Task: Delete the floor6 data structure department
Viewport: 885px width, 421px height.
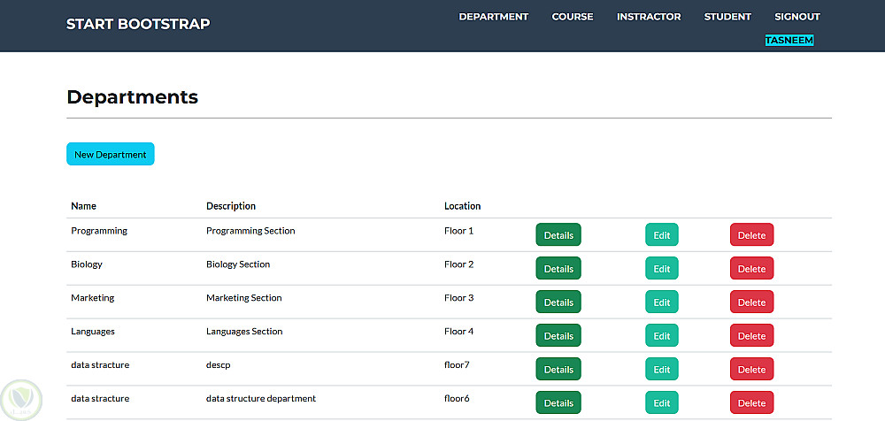Action: coord(751,403)
